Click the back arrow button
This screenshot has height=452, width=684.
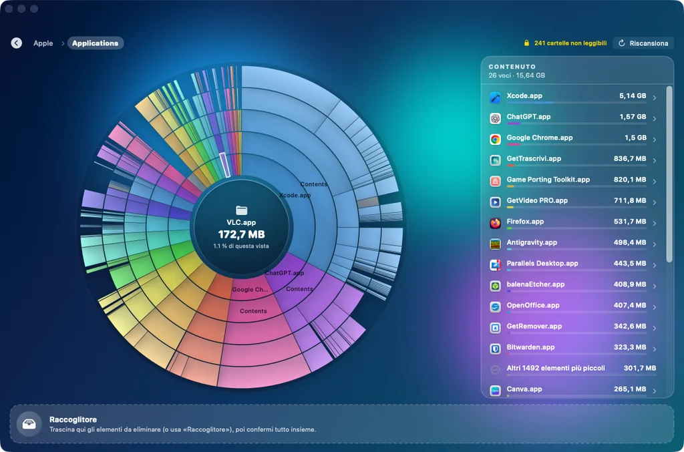point(17,43)
